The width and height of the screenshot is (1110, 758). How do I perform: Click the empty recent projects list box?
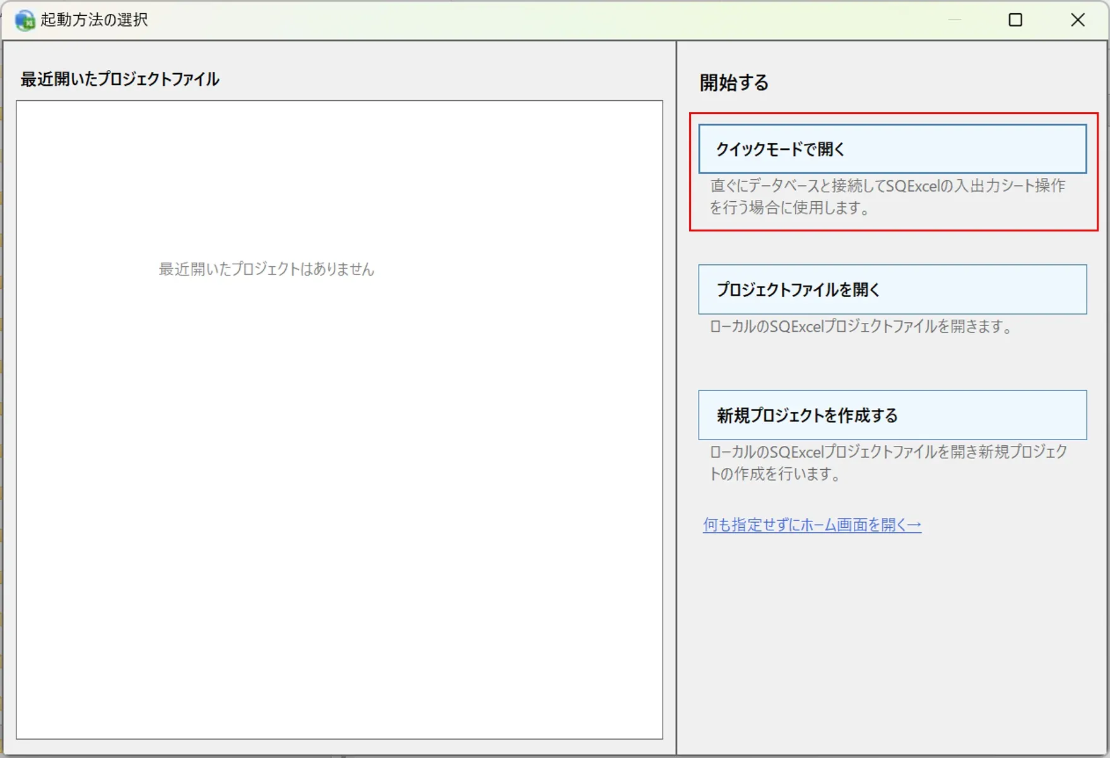click(x=339, y=419)
